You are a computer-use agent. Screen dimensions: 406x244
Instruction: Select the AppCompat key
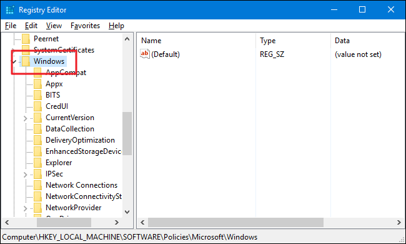pos(66,73)
